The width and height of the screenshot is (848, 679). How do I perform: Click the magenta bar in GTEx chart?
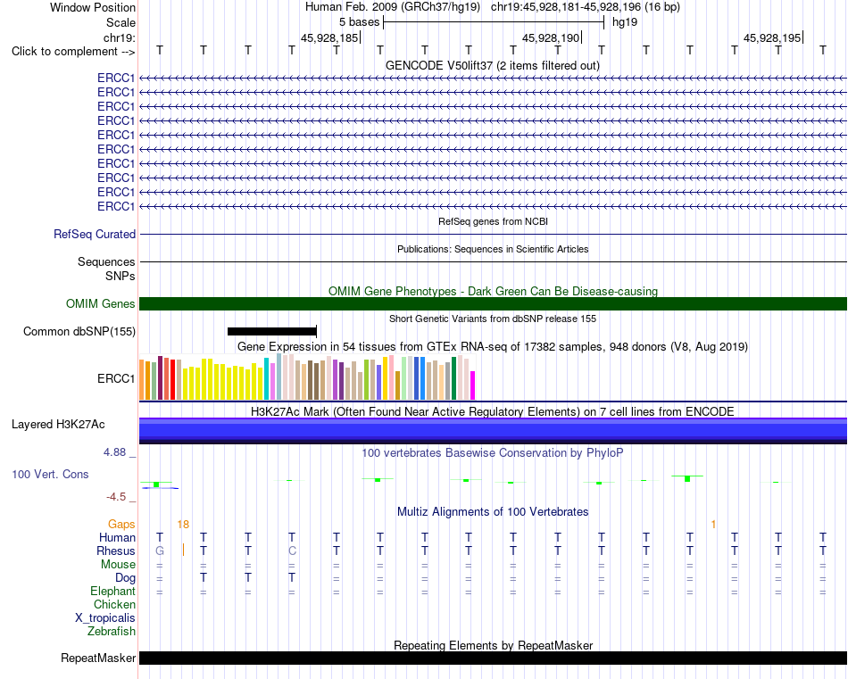click(473, 385)
